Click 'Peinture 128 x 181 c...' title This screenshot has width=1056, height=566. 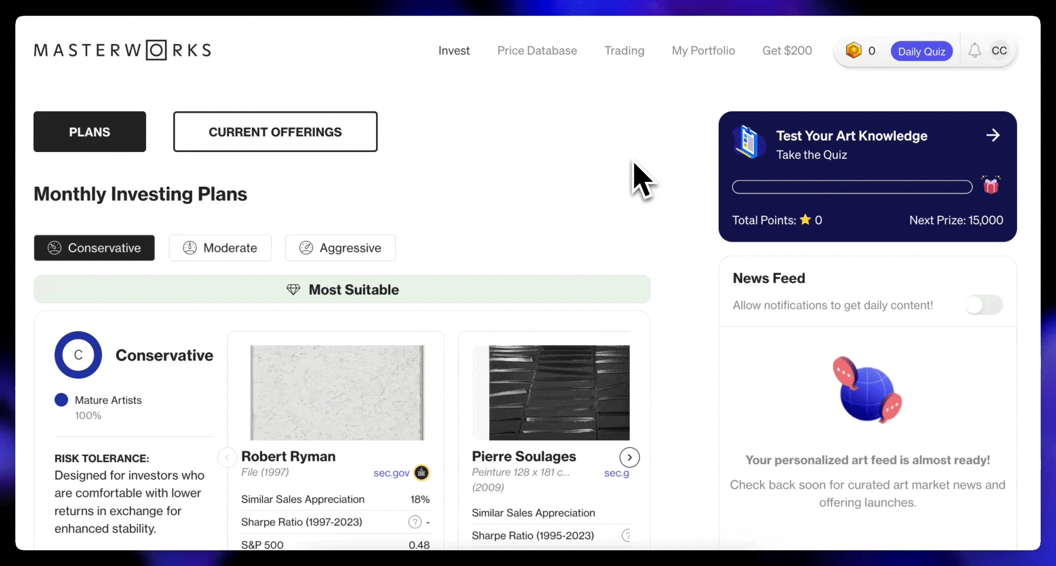521,472
